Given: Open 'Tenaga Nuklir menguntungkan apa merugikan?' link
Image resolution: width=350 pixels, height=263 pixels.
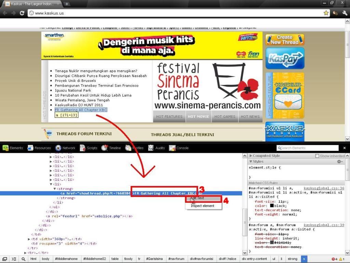Looking at the screenshot, I should pos(96,71).
